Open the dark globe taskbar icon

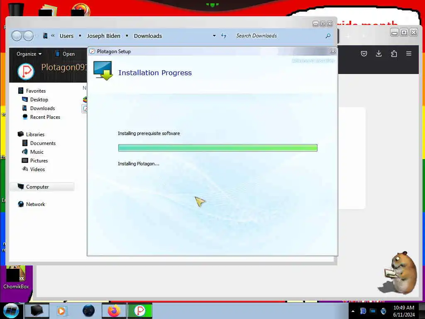click(89, 311)
